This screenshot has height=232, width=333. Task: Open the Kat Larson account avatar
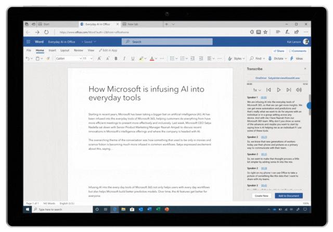click(306, 42)
